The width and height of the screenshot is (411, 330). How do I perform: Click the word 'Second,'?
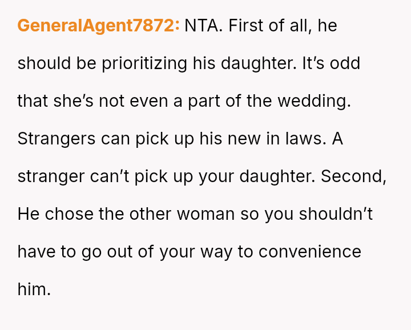click(x=353, y=176)
